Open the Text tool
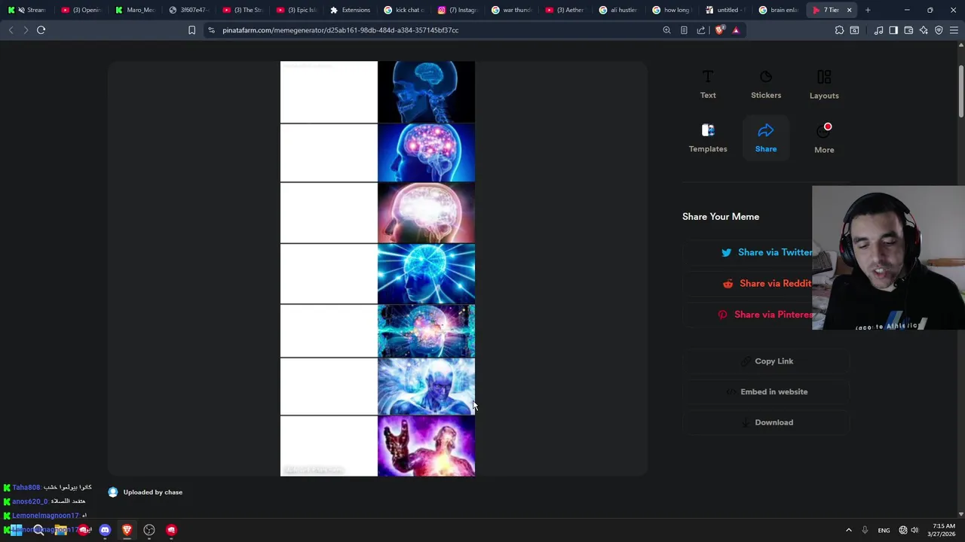 point(708,85)
